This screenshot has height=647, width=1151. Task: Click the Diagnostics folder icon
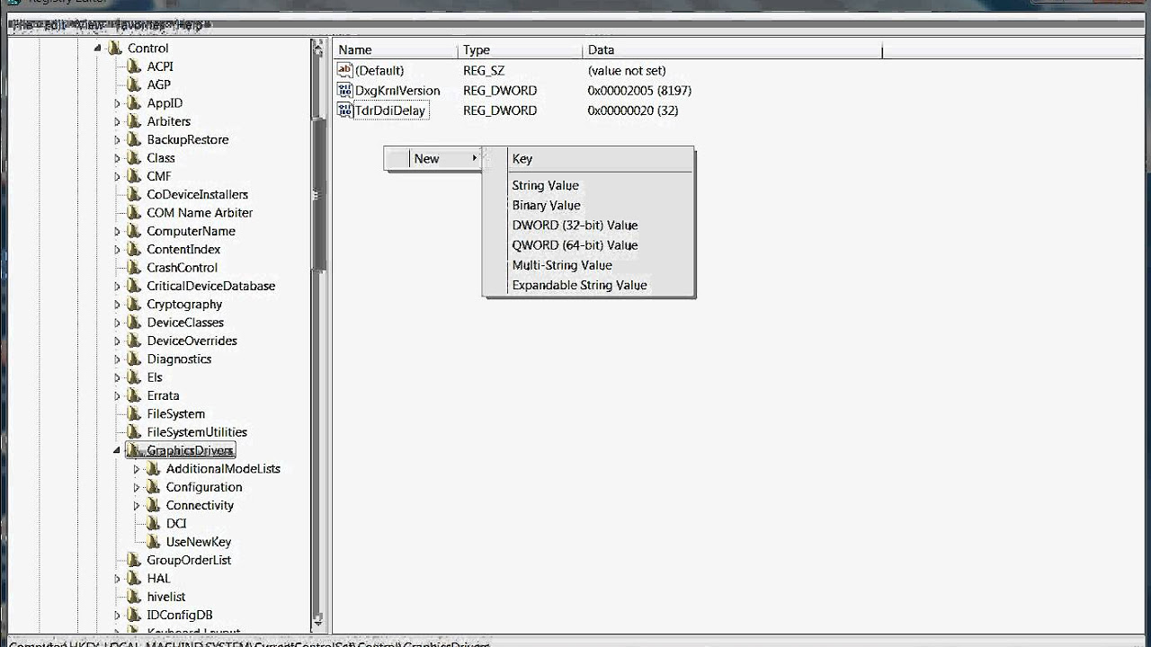(x=134, y=359)
